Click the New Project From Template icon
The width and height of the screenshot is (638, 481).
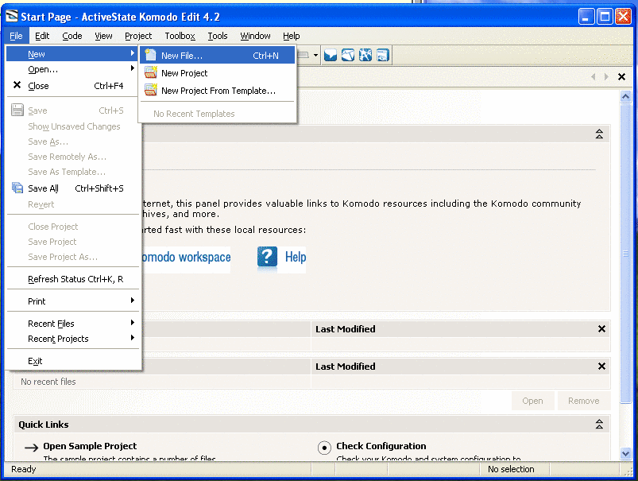[x=150, y=91]
